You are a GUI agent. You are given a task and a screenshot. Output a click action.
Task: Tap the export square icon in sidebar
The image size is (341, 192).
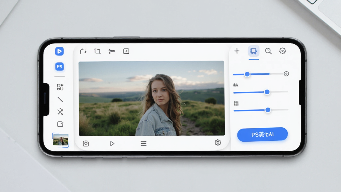[60, 124]
